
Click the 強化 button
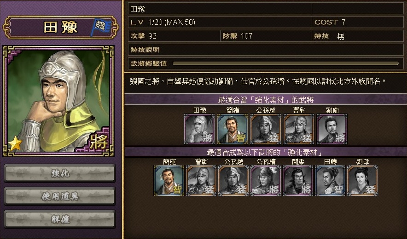coord(60,173)
